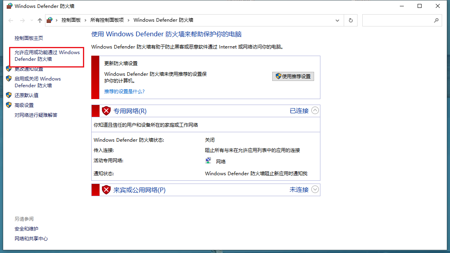Click the title bar firewall app icon
Image resolution: width=450 pixels, height=253 pixels.
point(9,6)
